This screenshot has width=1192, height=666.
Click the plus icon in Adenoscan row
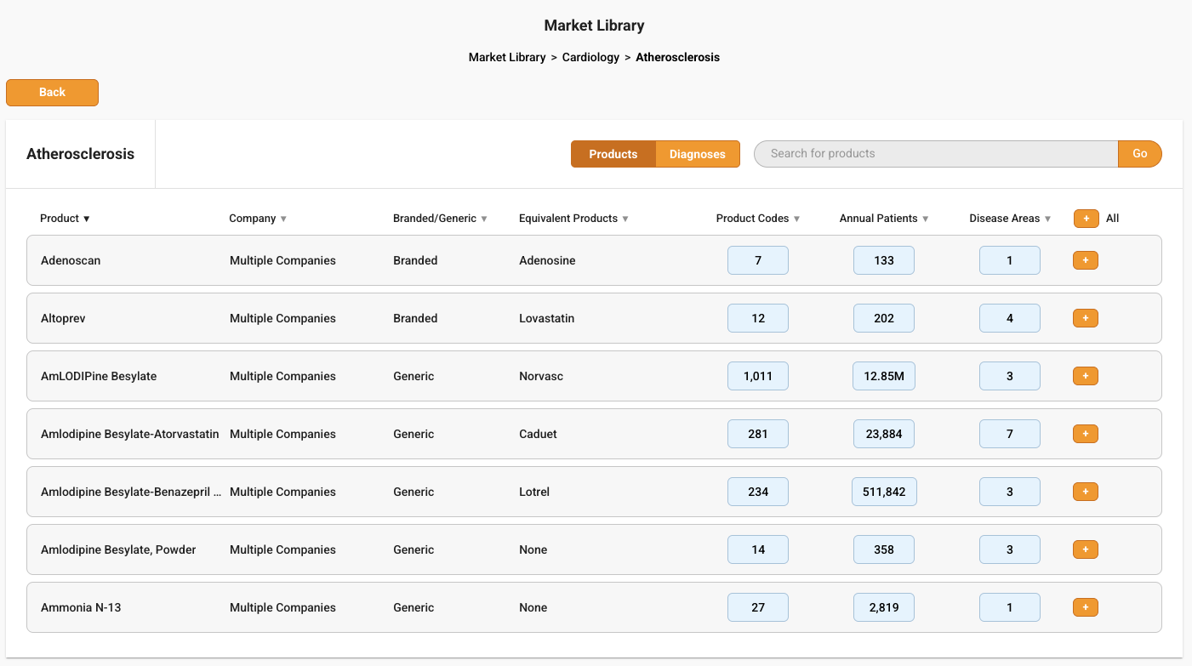(1086, 260)
